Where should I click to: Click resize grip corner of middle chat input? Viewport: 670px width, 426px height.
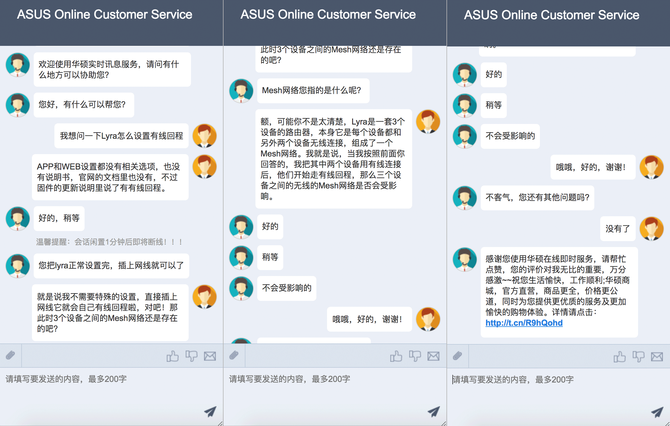[444, 423]
